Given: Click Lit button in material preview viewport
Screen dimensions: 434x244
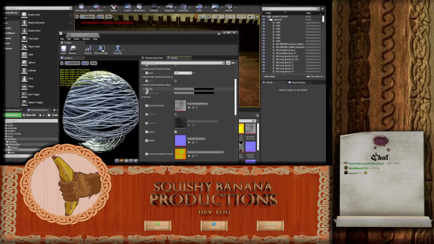Looking at the screenshot, I should 85,63.
